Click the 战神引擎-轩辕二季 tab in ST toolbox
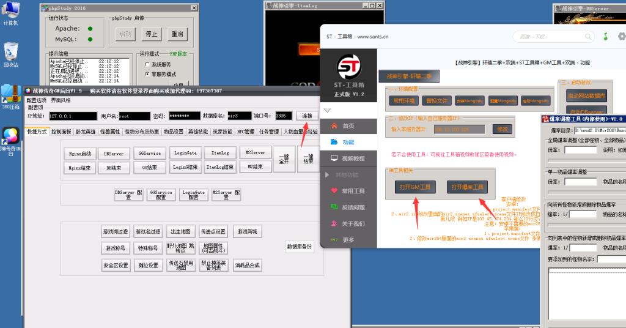 pyautogui.click(x=409, y=76)
